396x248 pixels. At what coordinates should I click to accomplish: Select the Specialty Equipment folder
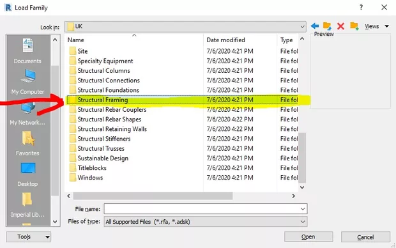105,61
